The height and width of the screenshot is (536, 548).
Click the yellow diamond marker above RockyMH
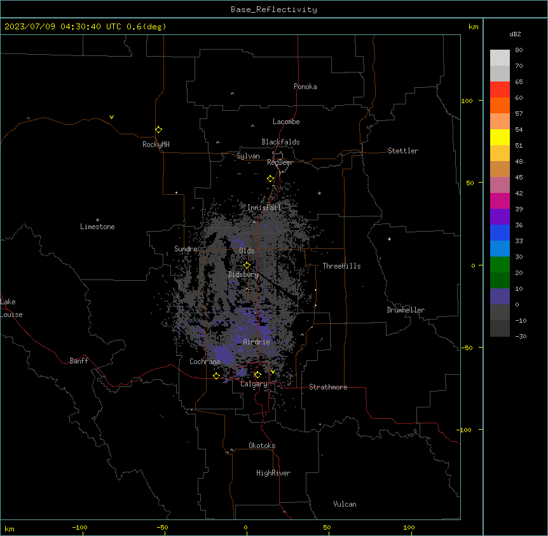point(158,130)
